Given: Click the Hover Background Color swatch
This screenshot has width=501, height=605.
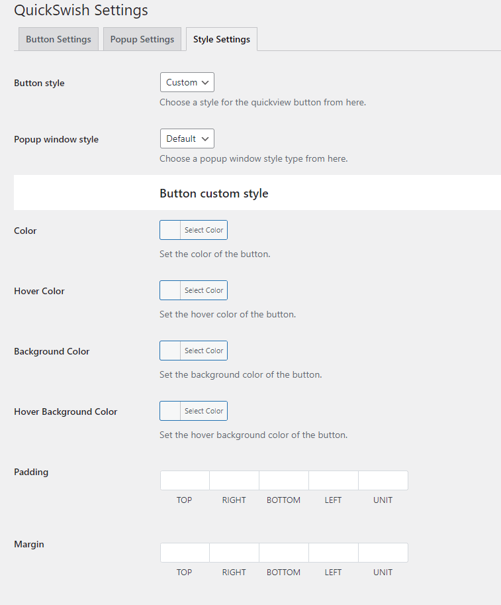Looking at the screenshot, I should tap(170, 411).
